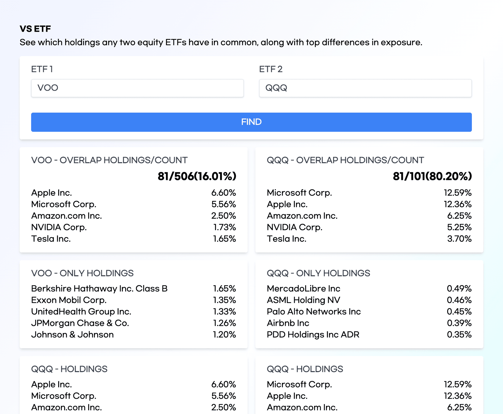Click Tesla Inc. in the QQQ overlap card

287,239
